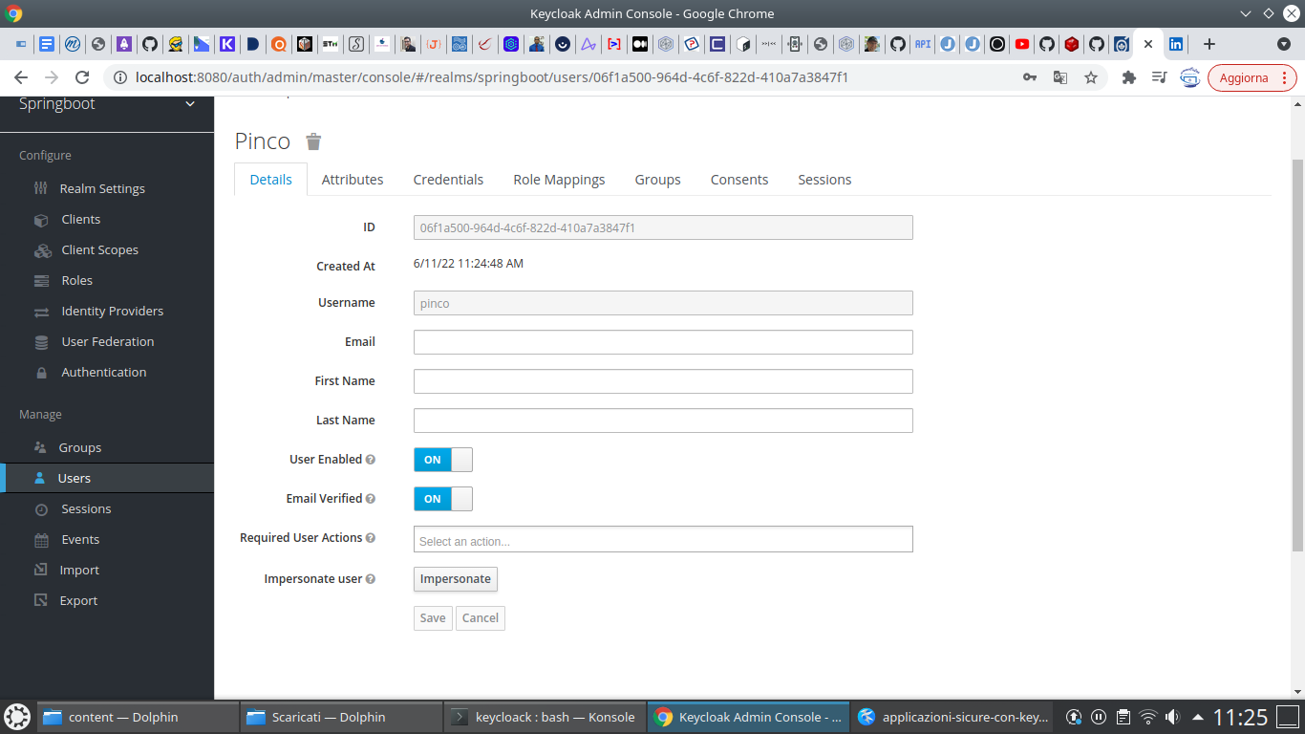Open the network Wi-Fi tray icon
Image resolution: width=1305 pixels, height=734 pixels.
[1148, 717]
